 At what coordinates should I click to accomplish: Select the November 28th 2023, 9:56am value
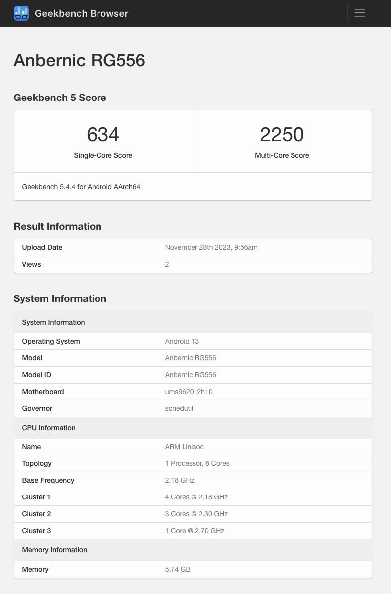pos(211,247)
